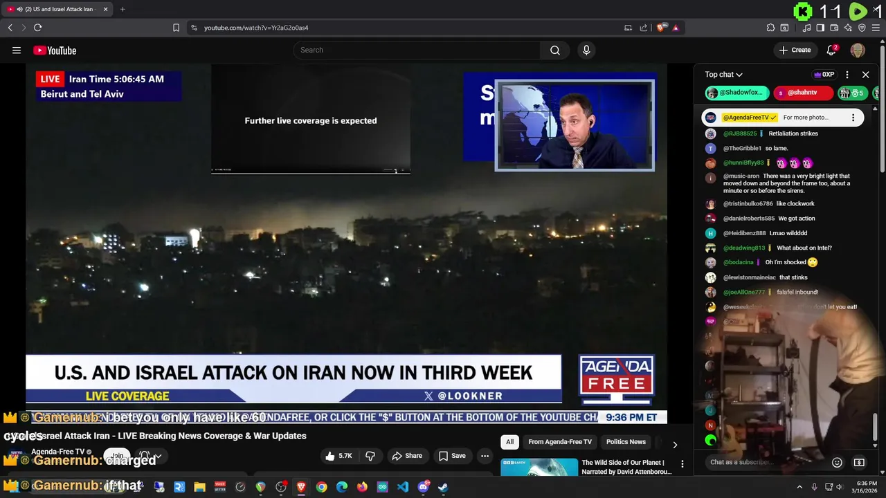Reload the page in the browser

(x=37, y=28)
